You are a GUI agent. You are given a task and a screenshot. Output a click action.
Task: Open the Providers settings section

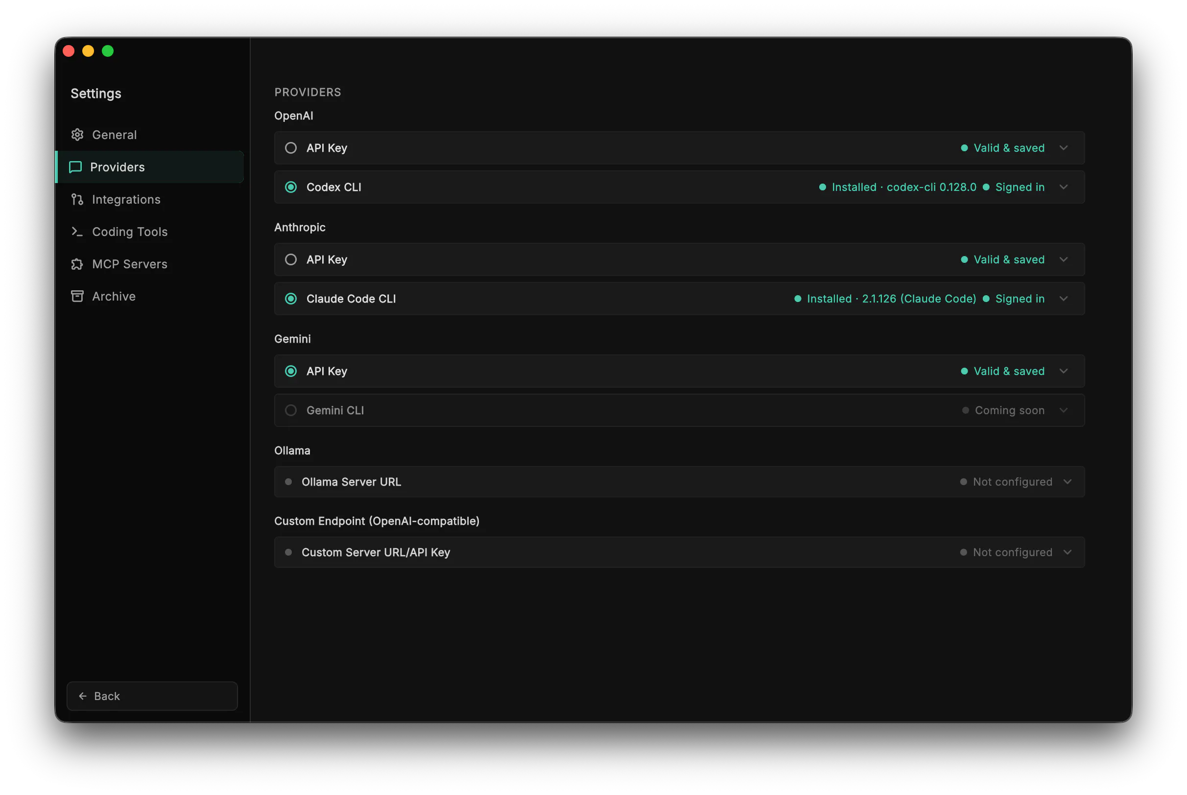(149, 167)
